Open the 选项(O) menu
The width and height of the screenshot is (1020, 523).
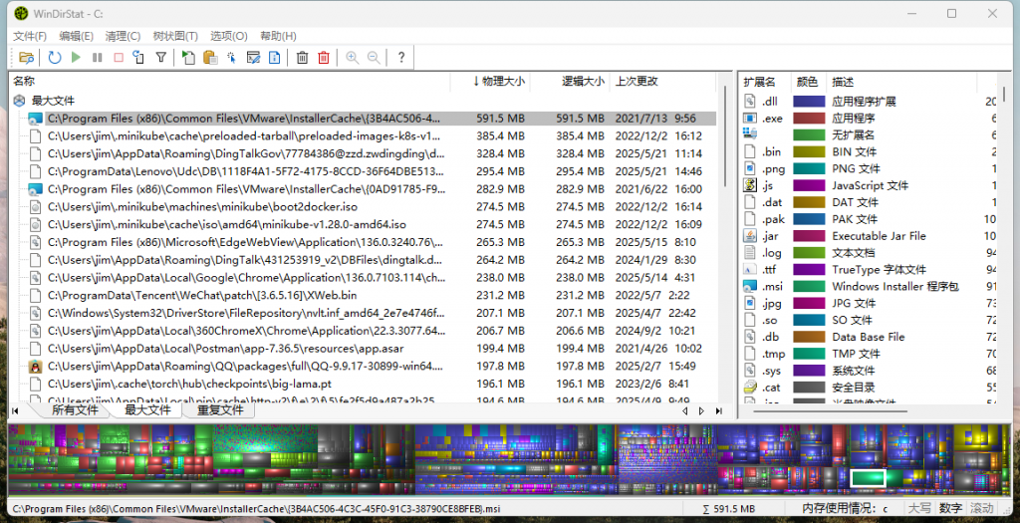[x=229, y=36]
